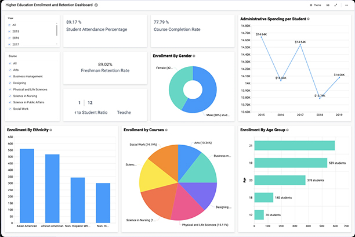This screenshot has height=237, width=355.
Task: Uncheck All in the Year filter
Action: 9,25
